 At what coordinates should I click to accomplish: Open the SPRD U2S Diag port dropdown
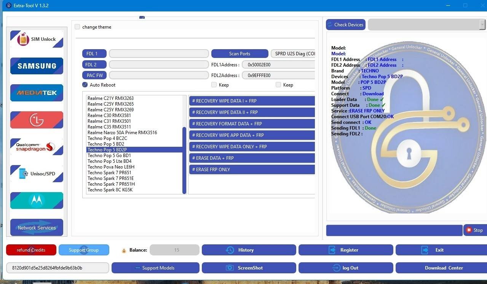point(293,54)
